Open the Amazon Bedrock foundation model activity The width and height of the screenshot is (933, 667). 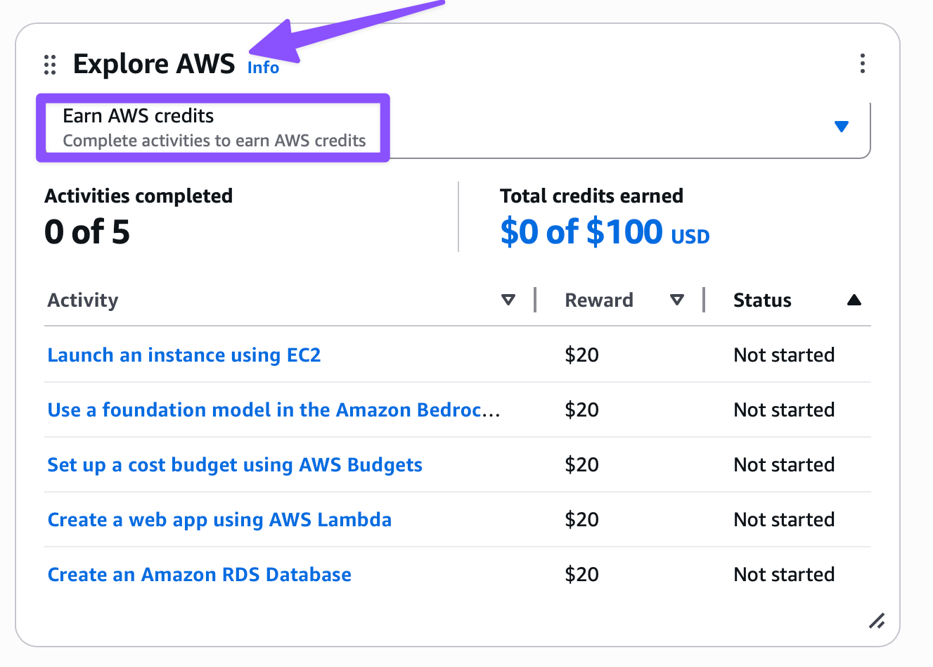274,410
